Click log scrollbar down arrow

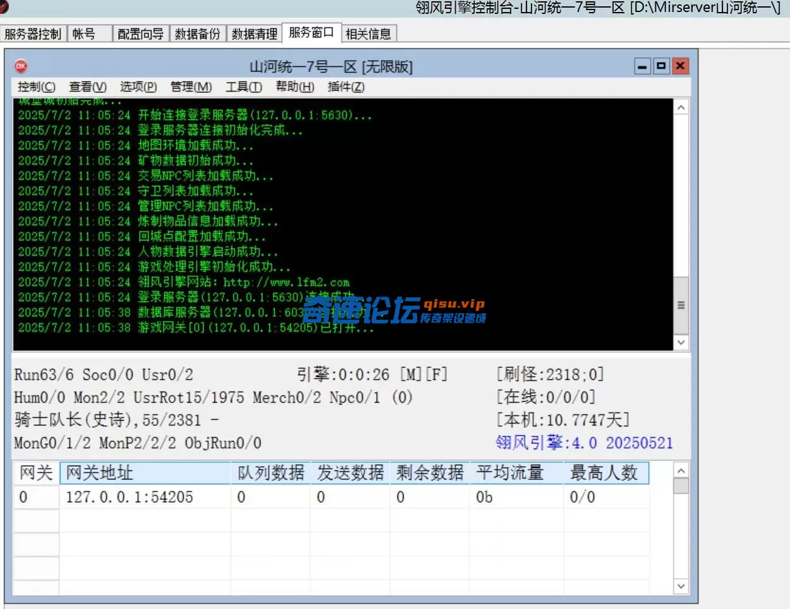point(681,342)
